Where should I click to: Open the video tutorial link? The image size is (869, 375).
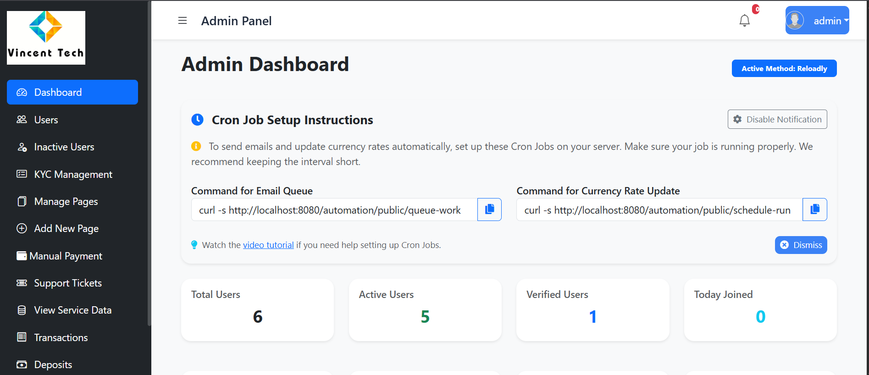pyautogui.click(x=268, y=245)
